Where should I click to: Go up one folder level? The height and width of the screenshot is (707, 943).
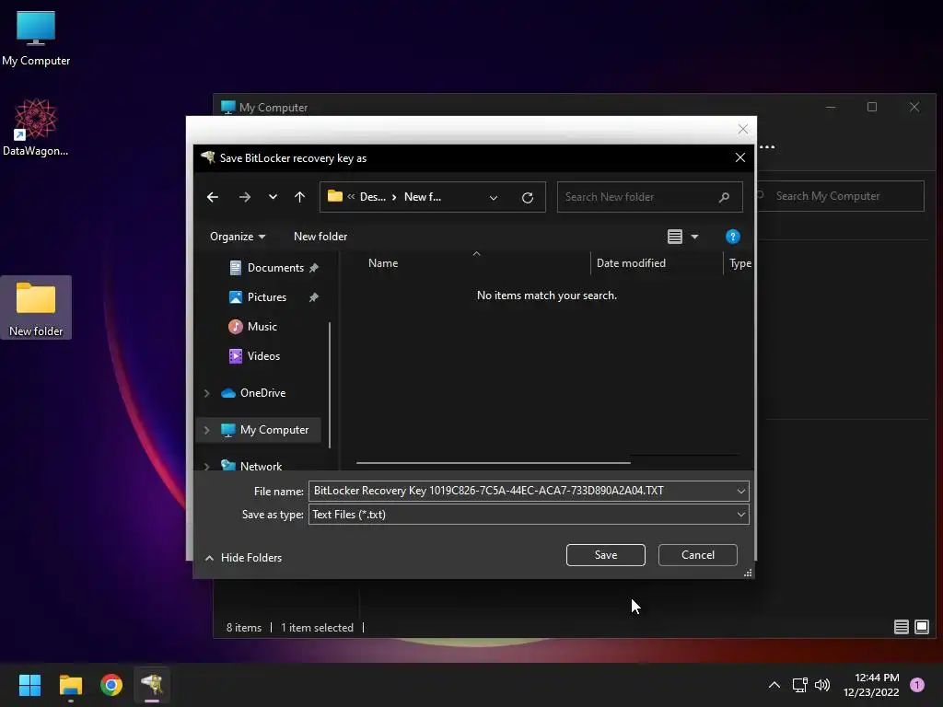click(x=299, y=197)
